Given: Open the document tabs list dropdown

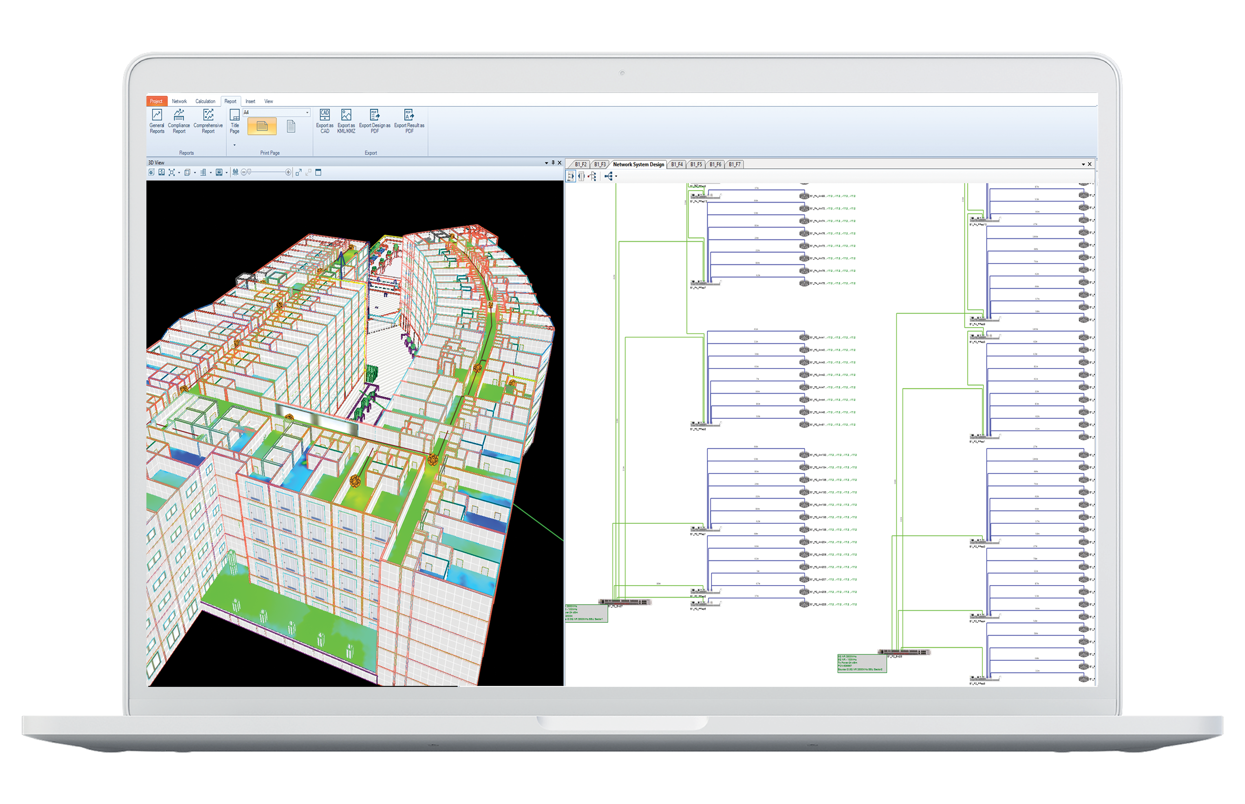Looking at the screenshot, I should click(1083, 165).
